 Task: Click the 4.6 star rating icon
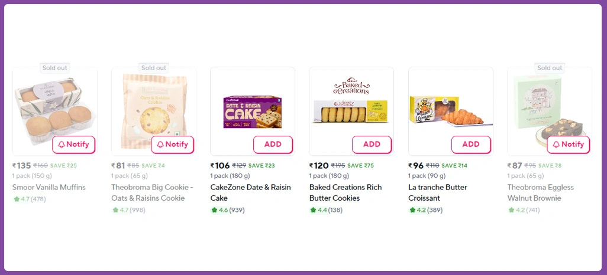pyautogui.click(x=214, y=210)
